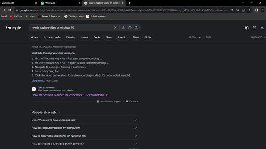This screenshot has height=149, width=266.
Task: Close the WhatsApp tab
Action: click(79, 3)
